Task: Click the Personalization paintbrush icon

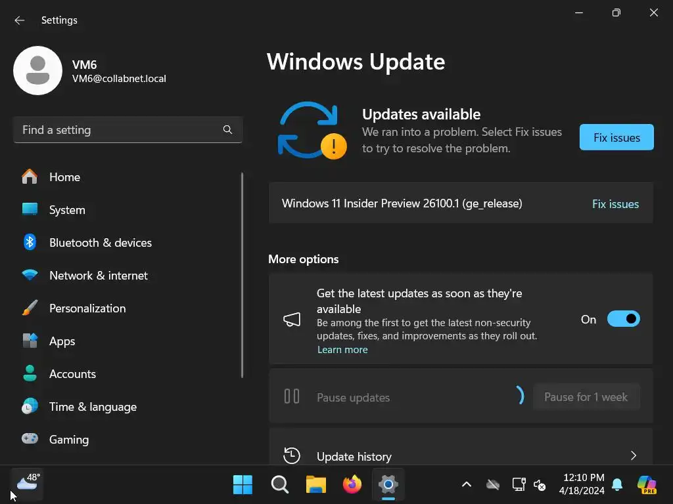Action: tap(30, 308)
